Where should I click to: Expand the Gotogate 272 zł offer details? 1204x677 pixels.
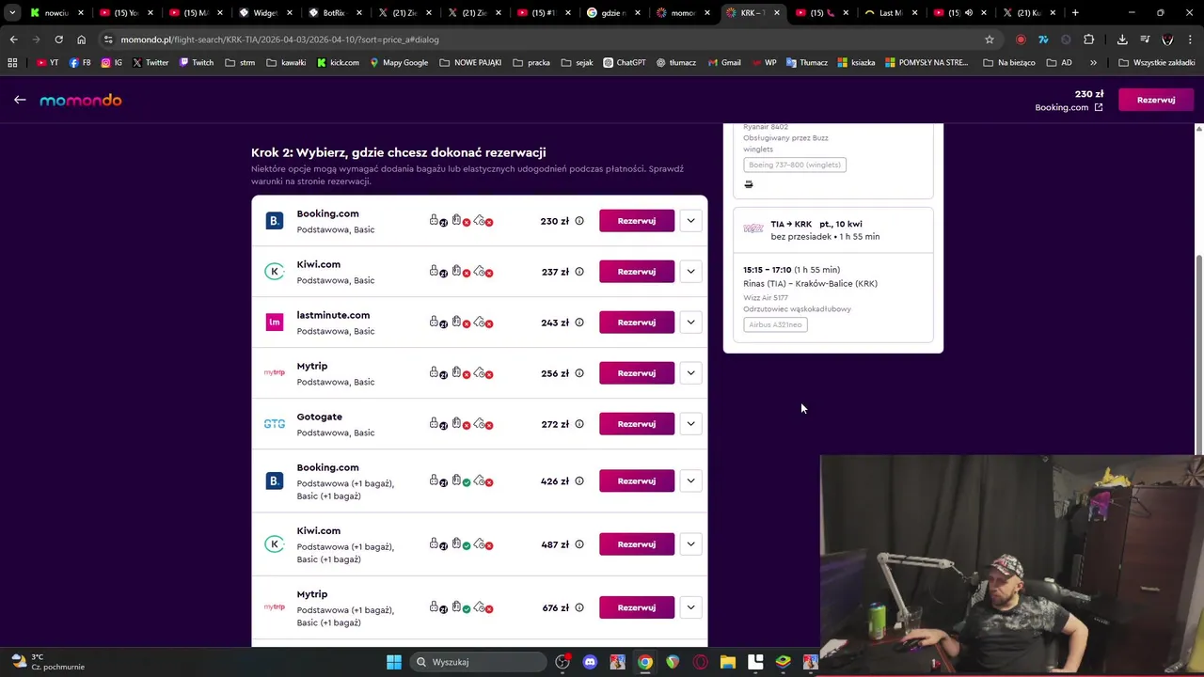tap(690, 424)
